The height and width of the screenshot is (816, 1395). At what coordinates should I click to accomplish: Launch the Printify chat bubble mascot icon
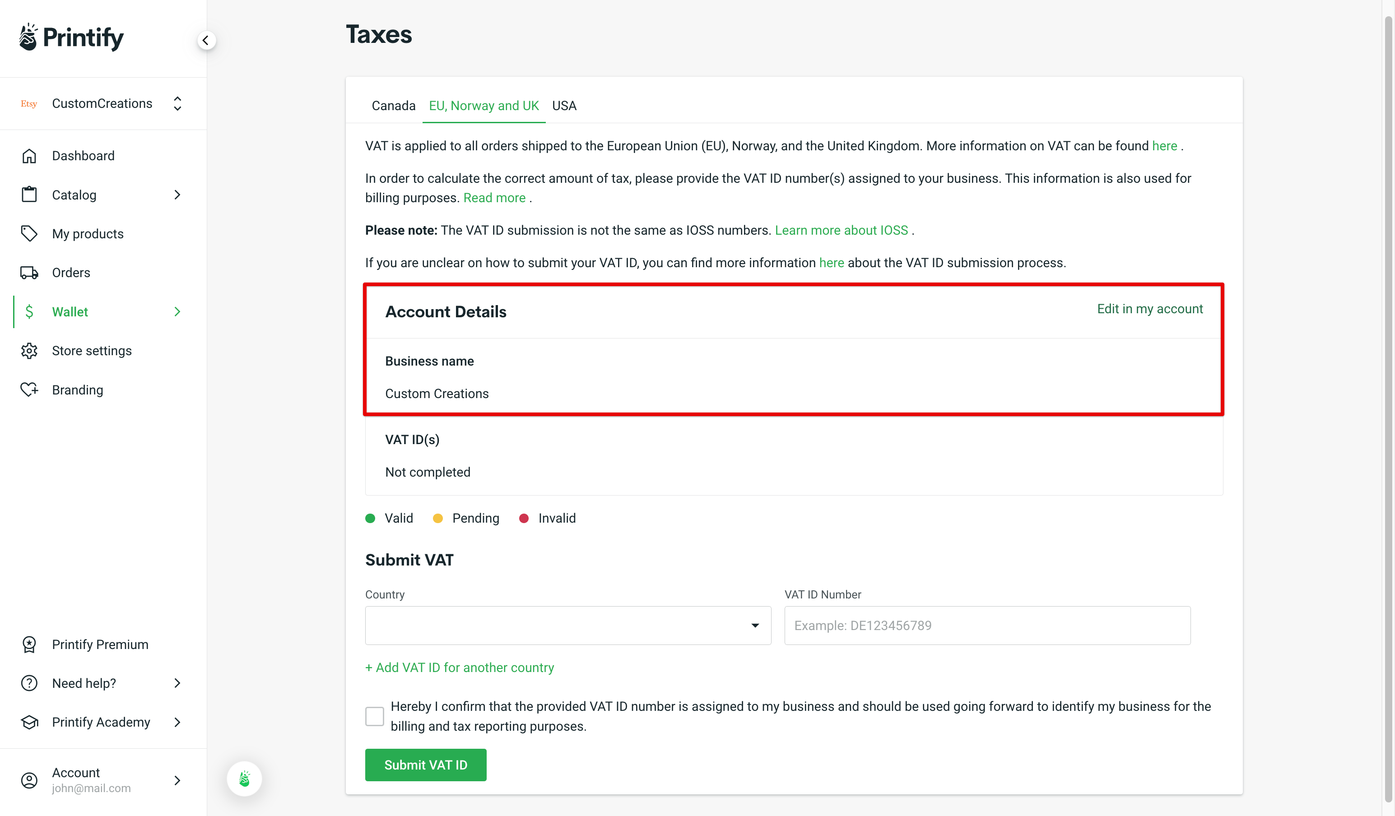[244, 779]
